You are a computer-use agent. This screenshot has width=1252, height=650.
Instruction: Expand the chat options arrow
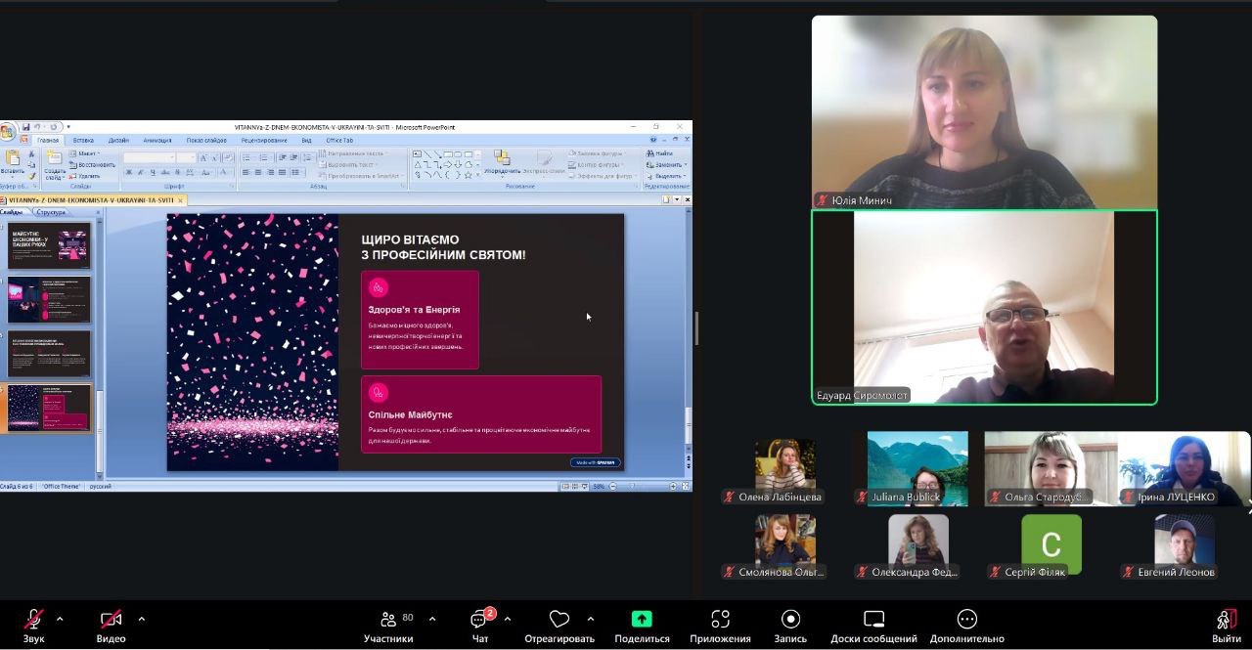coord(507,619)
